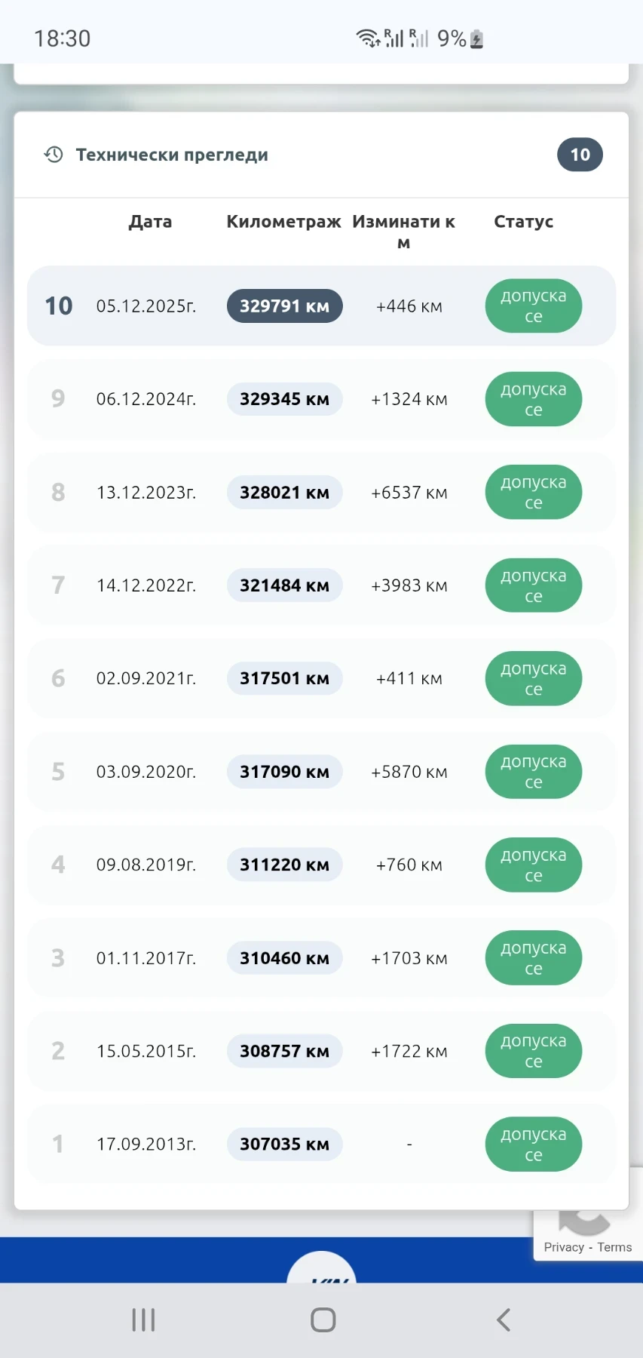Tap the Километраж column header
The height and width of the screenshot is (1358, 643).
pyautogui.click(x=283, y=222)
